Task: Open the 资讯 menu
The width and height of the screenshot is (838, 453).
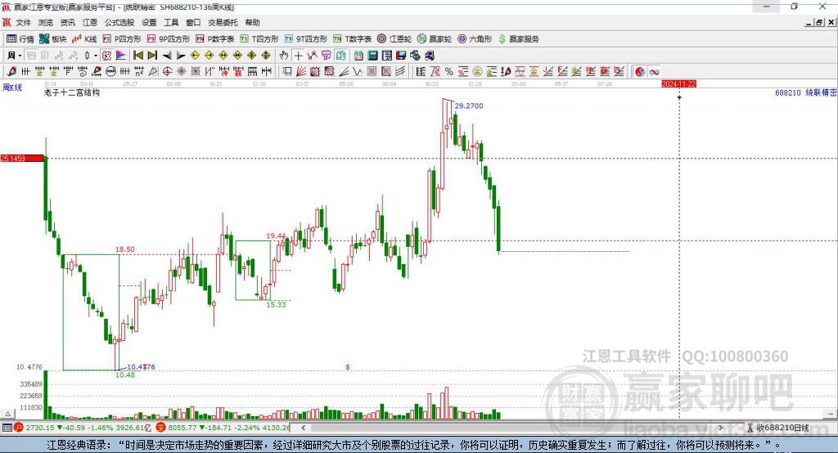Action: coord(67,22)
